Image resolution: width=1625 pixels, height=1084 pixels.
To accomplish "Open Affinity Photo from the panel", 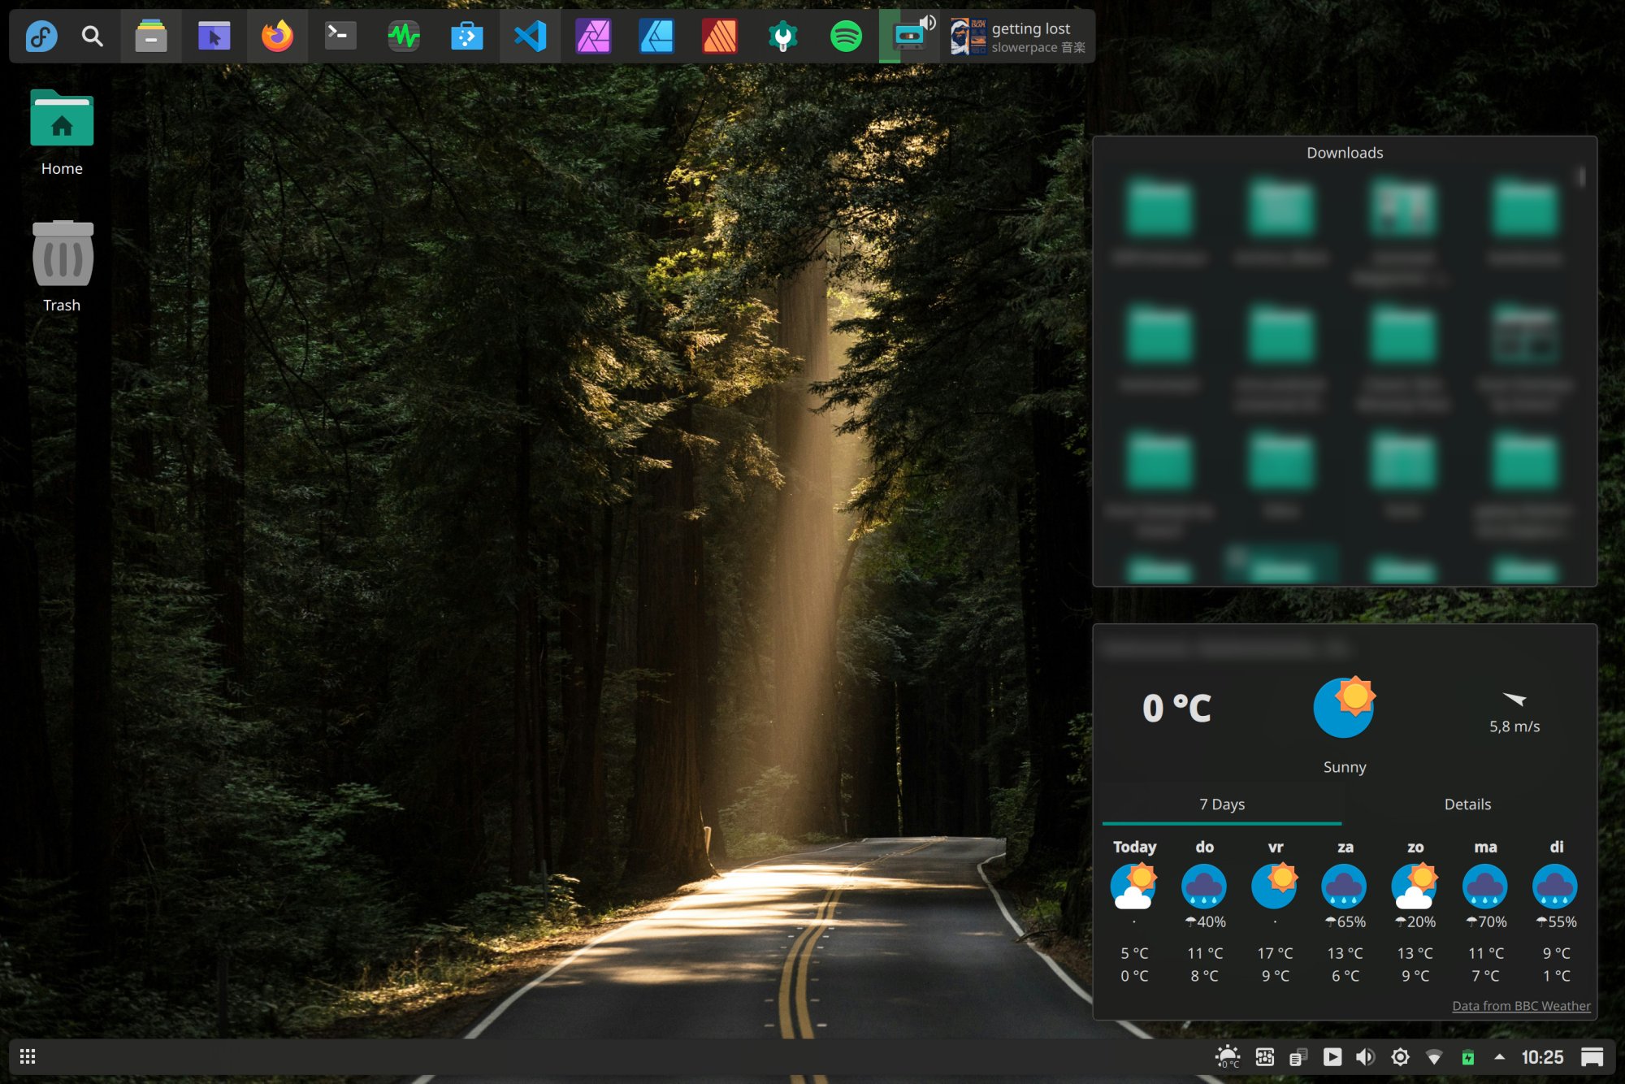I will pyautogui.click(x=594, y=36).
